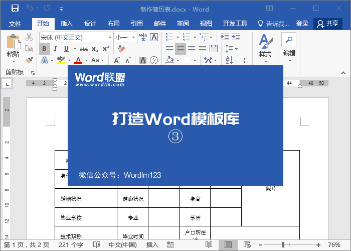Click the phonetic guide wén icon
Image resolution: width=351 pixels, height=251 pixels.
[x=143, y=37]
